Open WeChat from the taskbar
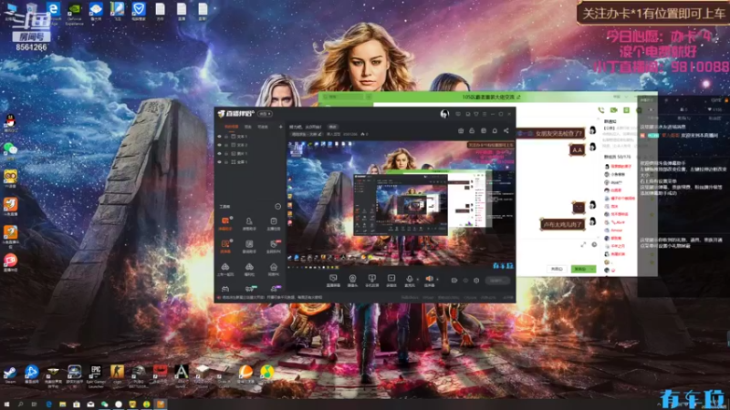Image resolution: width=730 pixels, height=410 pixels. [x=104, y=405]
